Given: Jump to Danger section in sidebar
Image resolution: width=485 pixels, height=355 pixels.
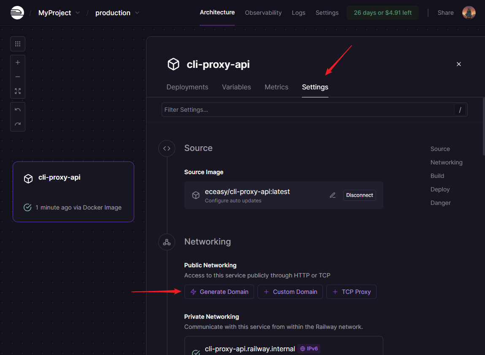Looking at the screenshot, I should point(440,203).
